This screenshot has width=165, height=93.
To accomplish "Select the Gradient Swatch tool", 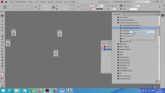I will click(x=2, y=54).
